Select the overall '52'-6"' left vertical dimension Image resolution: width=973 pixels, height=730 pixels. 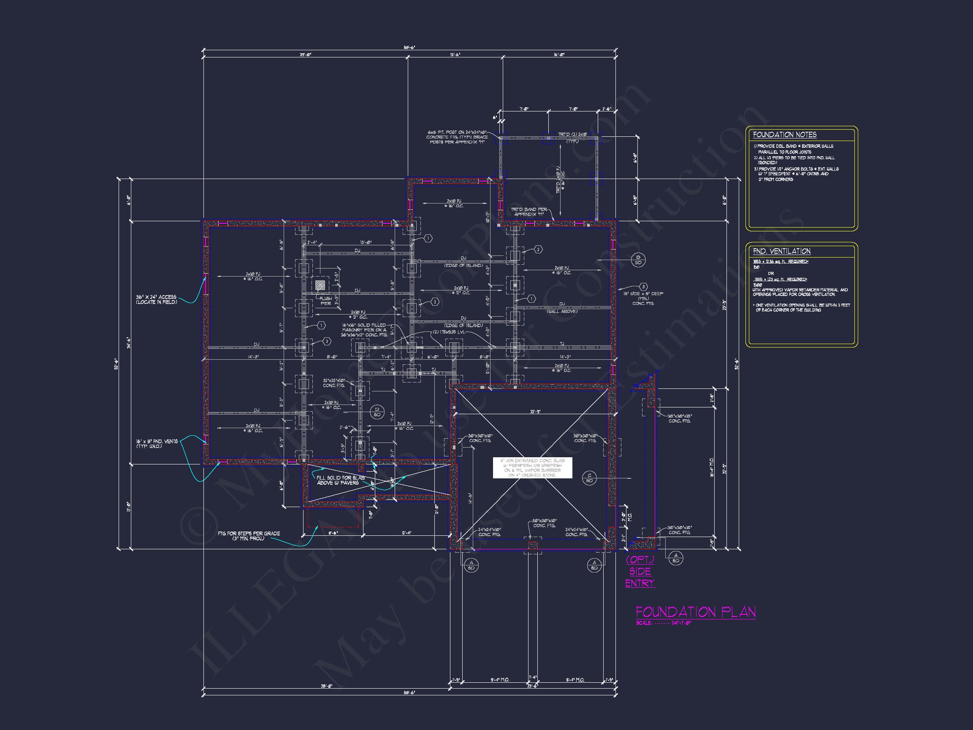116,364
